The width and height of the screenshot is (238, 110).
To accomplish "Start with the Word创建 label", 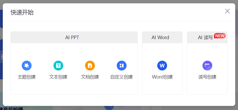I will (x=162, y=77).
